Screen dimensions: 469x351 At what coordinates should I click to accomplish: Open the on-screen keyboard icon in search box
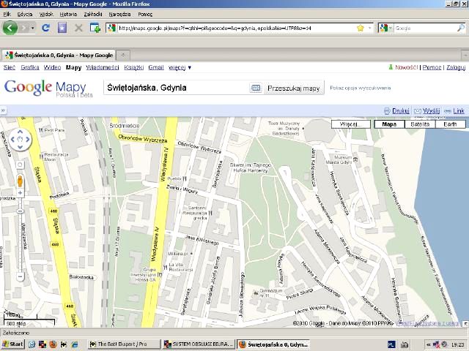click(255, 88)
